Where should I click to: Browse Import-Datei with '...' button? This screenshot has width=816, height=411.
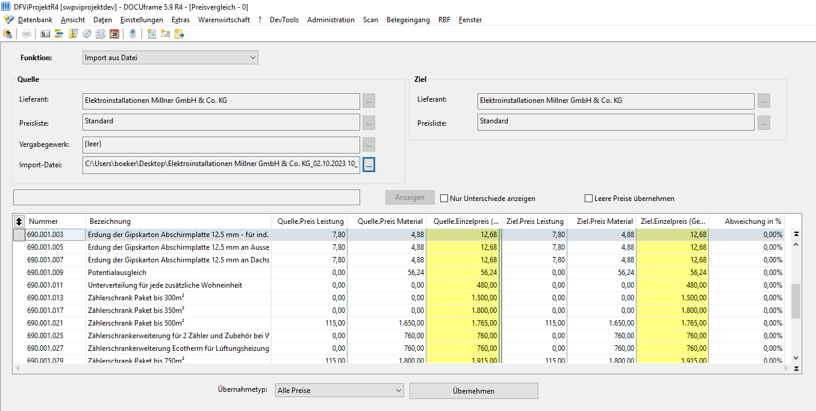click(369, 164)
